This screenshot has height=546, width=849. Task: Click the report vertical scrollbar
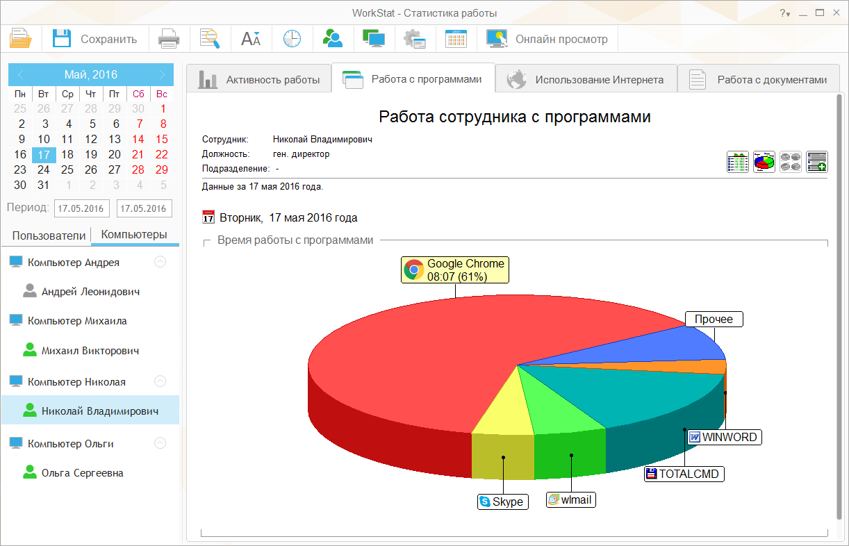pos(839,306)
